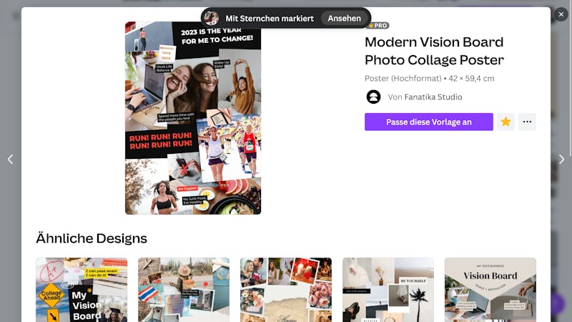Viewport: 572px width, 322px height.
Task: Go to the previous template arrow
Action: pos(11,159)
